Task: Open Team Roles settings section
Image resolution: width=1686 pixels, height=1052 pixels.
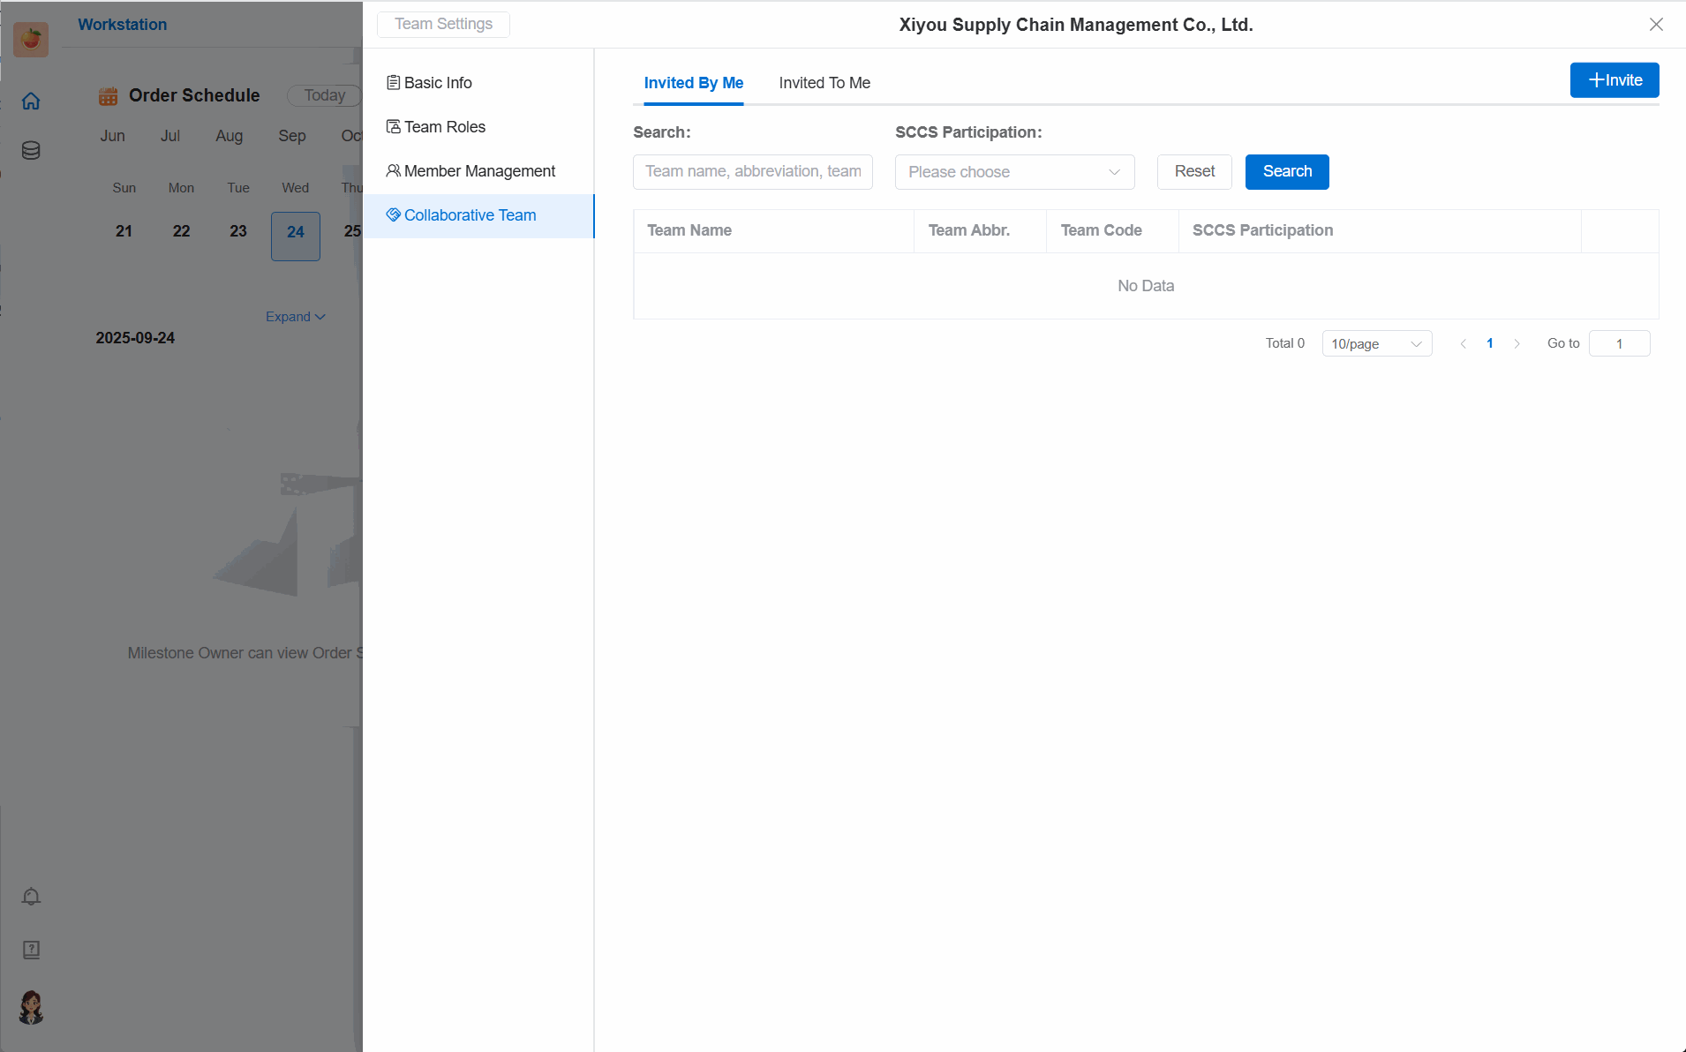Action: pyautogui.click(x=444, y=127)
